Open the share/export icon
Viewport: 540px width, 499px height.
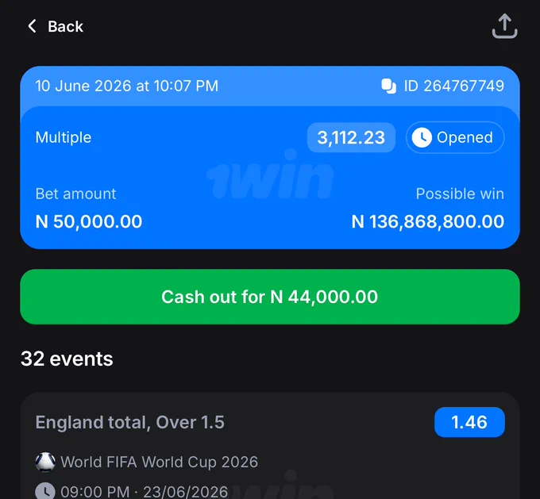click(504, 26)
